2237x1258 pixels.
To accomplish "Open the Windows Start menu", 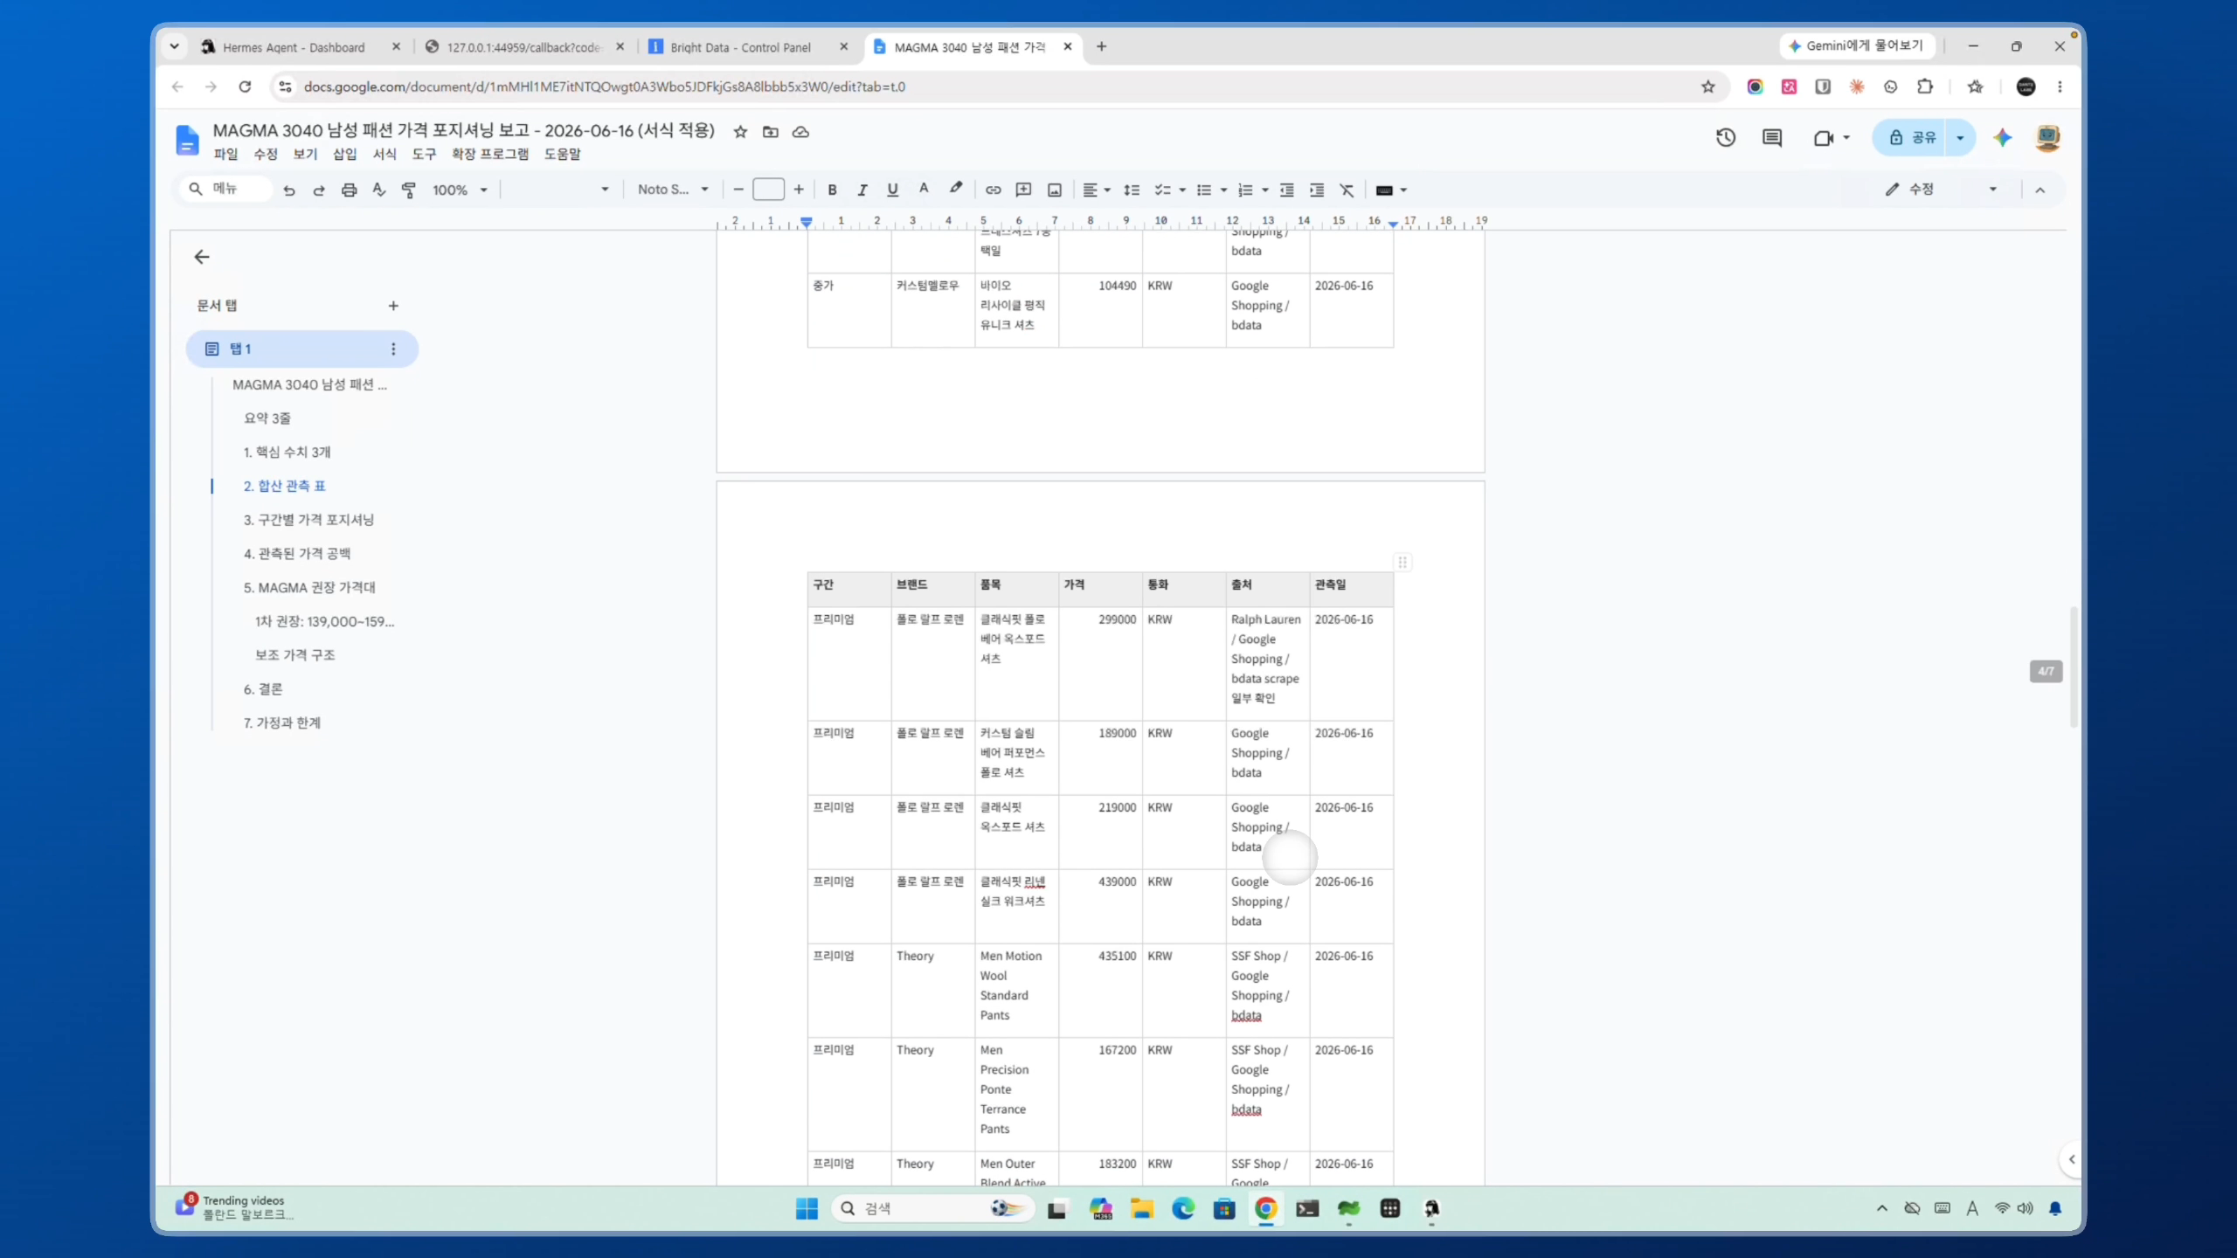I will click(807, 1208).
